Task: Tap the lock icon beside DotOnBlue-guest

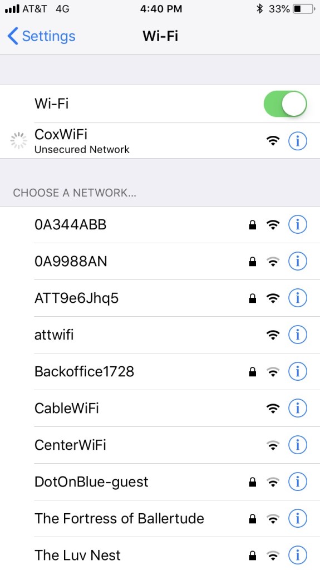Action: [252, 482]
